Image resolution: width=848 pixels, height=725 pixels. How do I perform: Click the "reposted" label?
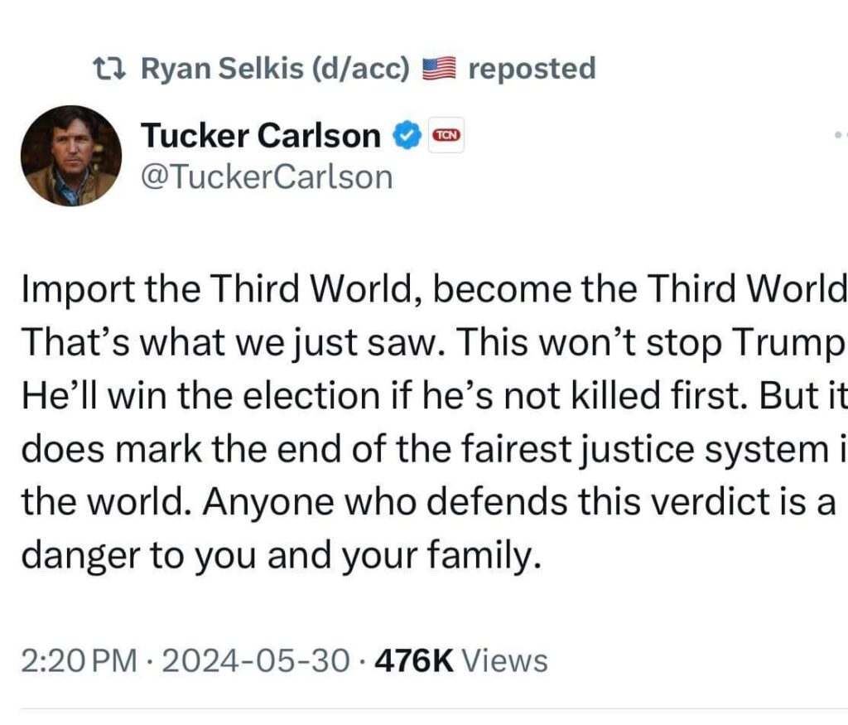pos(532,69)
